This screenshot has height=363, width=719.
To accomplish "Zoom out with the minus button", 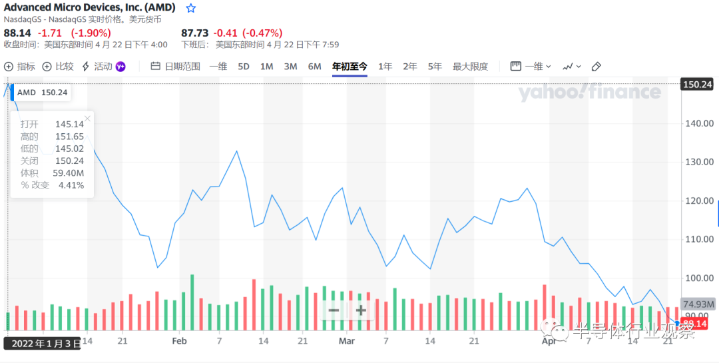I will click(x=334, y=310).
